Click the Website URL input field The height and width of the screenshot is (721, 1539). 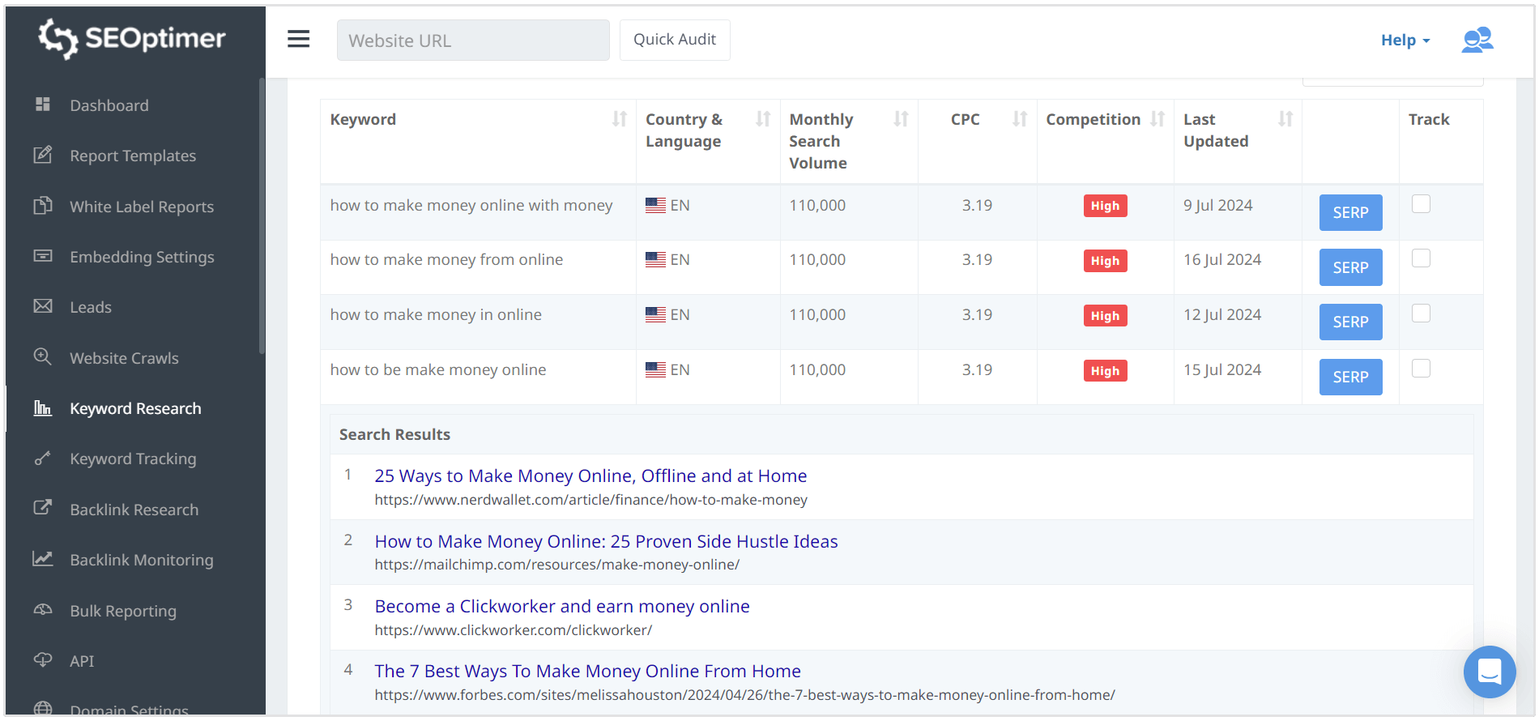473,41
